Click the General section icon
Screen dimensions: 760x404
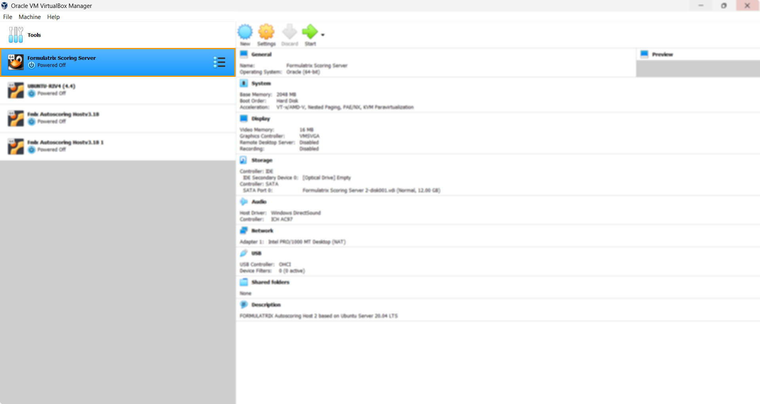pyautogui.click(x=244, y=54)
